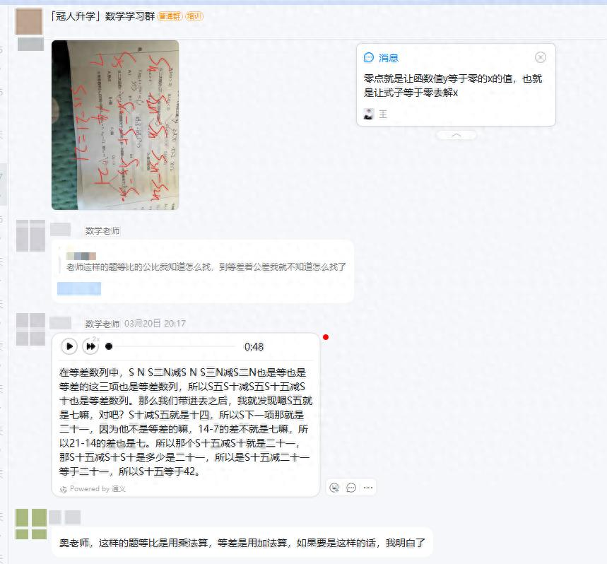Click the audio progress slider handle

tap(109, 346)
